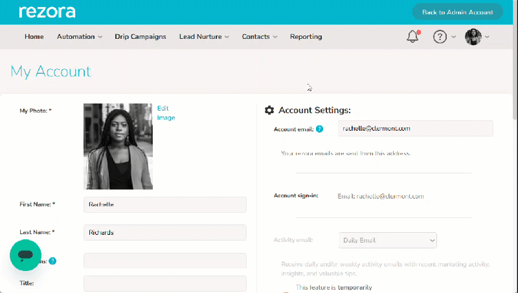Open the notifications bell icon
518x293 pixels.
[413, 36]
